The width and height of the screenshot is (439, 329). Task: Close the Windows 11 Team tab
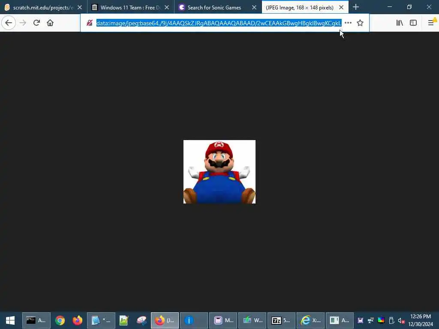[x=167, y=7]
